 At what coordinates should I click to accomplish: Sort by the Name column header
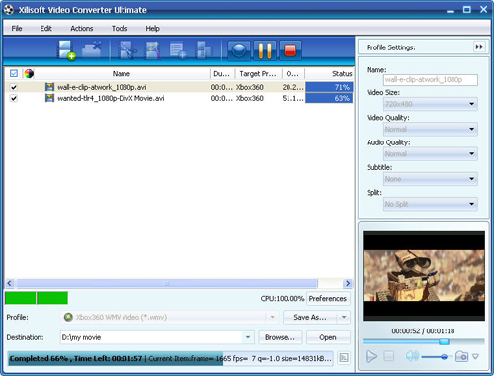pyautogui.click(x=122, y=74)
